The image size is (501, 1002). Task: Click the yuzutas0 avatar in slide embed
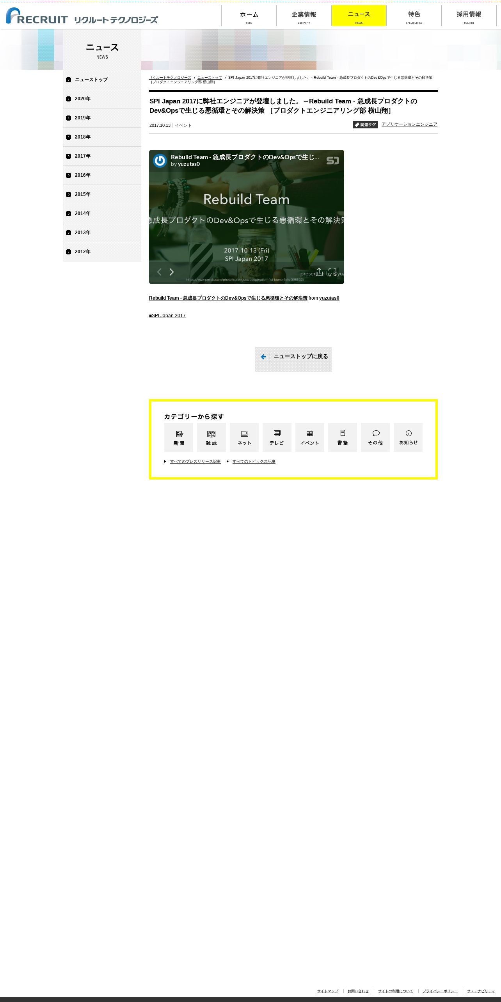coord(160,160)
